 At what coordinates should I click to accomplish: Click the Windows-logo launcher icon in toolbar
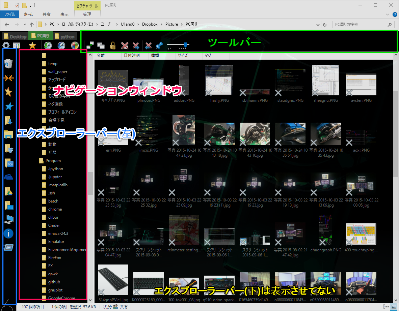[x=75, y=45]
